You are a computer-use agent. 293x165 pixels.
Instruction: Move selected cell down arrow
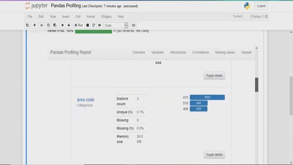click(x=69, y=25)
